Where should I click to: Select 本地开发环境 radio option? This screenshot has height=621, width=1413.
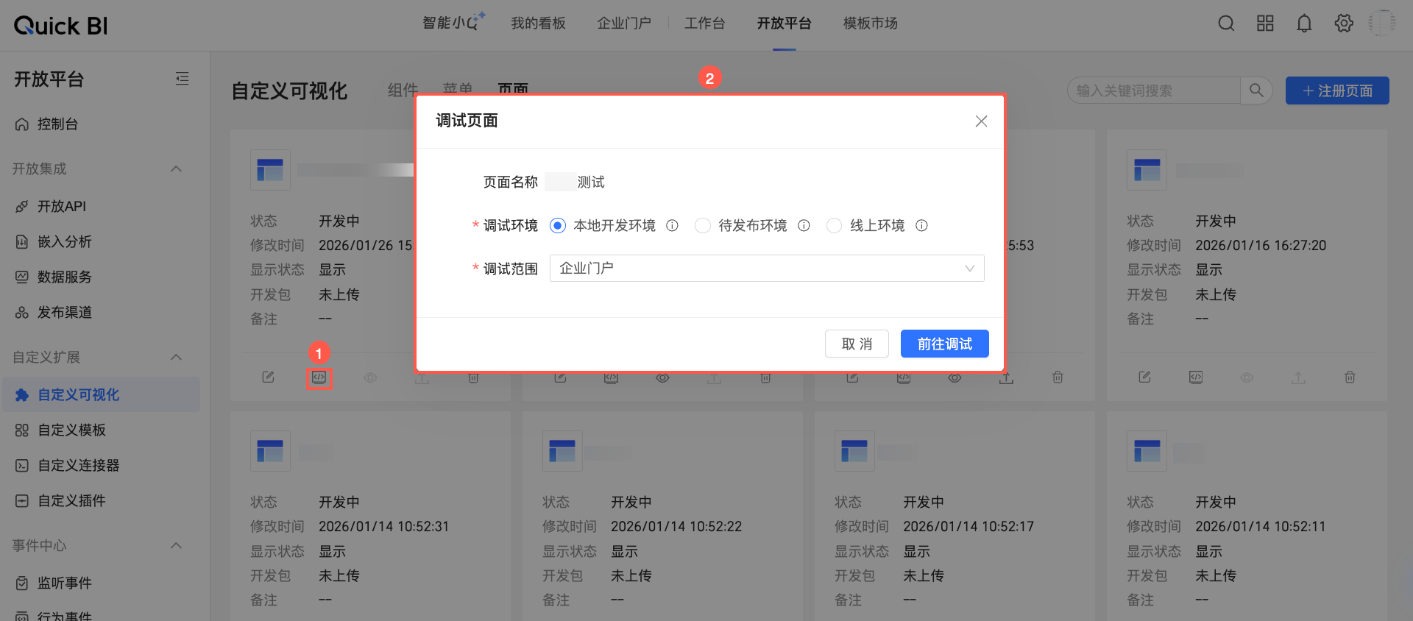(x=558, y=226)
